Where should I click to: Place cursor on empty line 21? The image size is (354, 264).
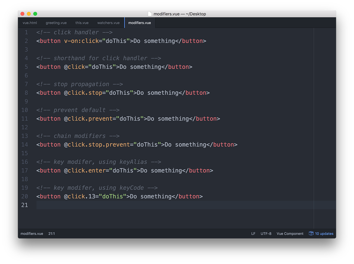click(83, 205)
